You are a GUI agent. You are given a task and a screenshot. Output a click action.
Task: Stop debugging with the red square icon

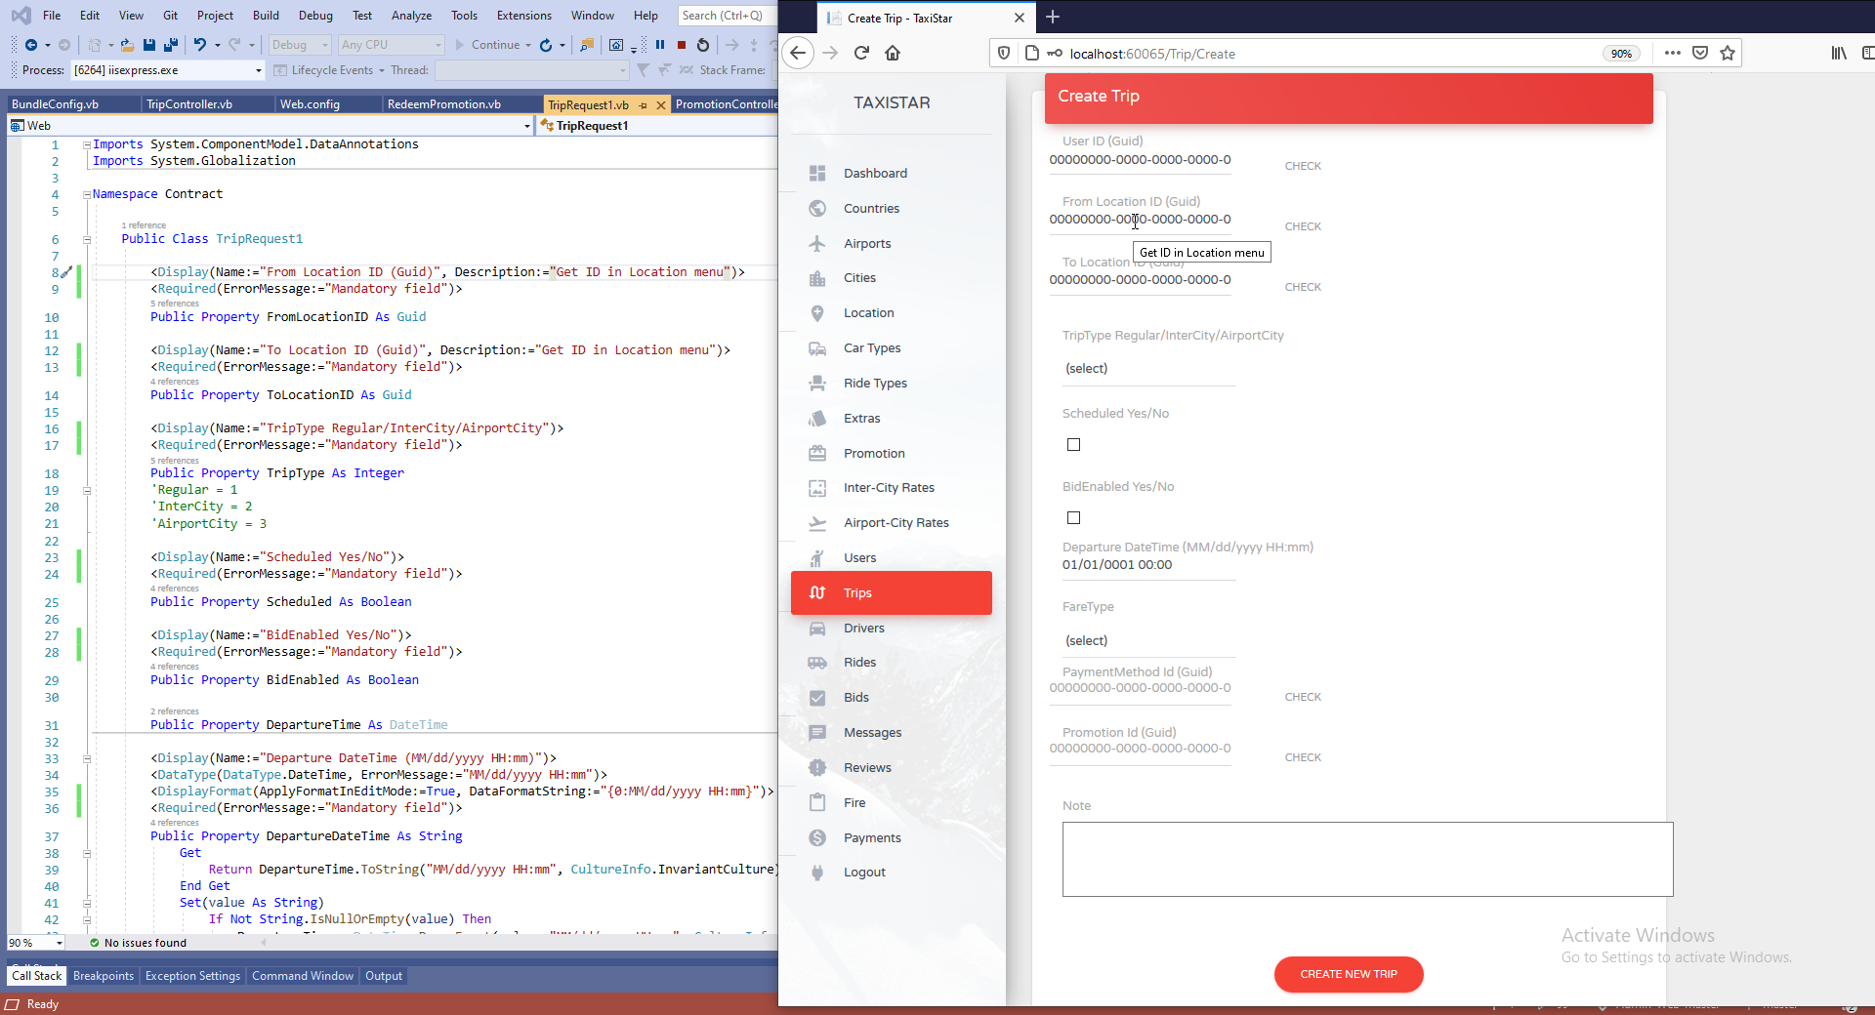coord(682,45)
